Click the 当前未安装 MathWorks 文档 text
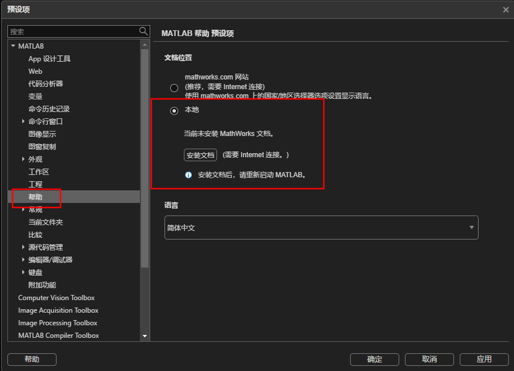Image resolution: width=514 pixels, height=371 pixels. [229, 134]
